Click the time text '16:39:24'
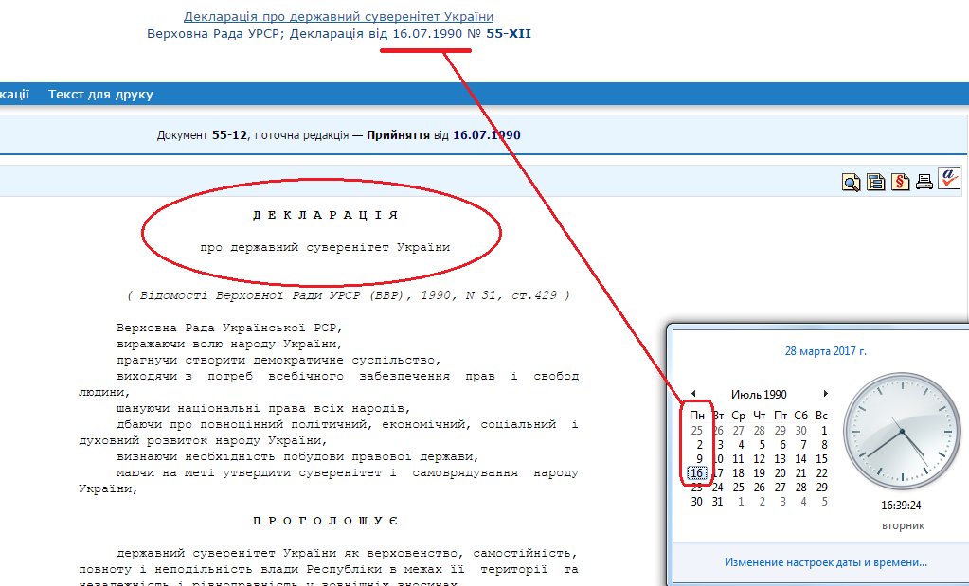Image resolution: width=969 pixels, height=586 pixels. [901, 506]
